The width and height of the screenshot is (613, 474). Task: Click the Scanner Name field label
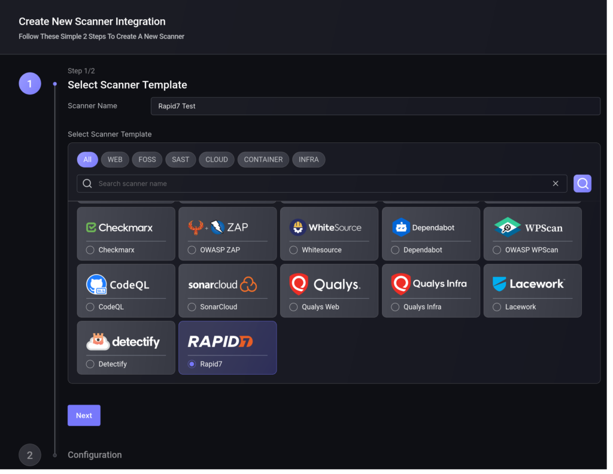(x=92, y=106)
